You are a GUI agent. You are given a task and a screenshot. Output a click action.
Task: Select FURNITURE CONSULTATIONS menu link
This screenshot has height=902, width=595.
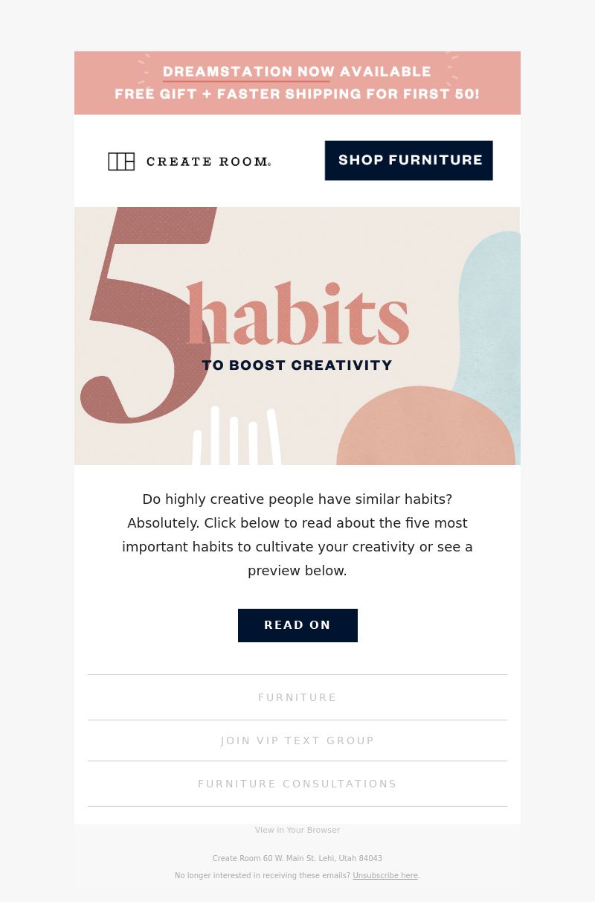(x=297, y=784)
